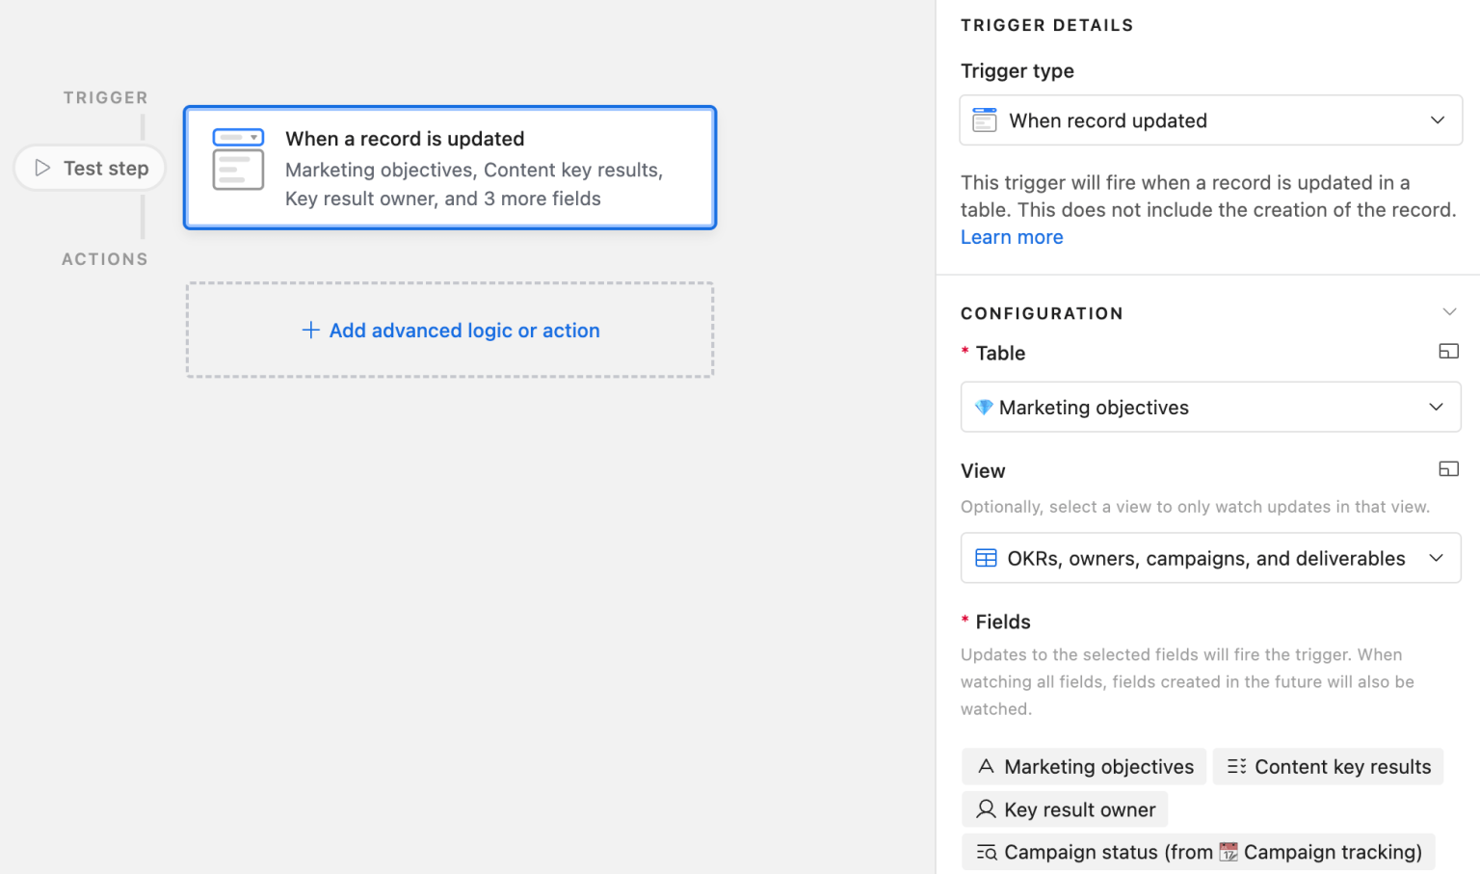Click the Key result owner field chip
The image size is (1480, 874).
pos(1065,809)
